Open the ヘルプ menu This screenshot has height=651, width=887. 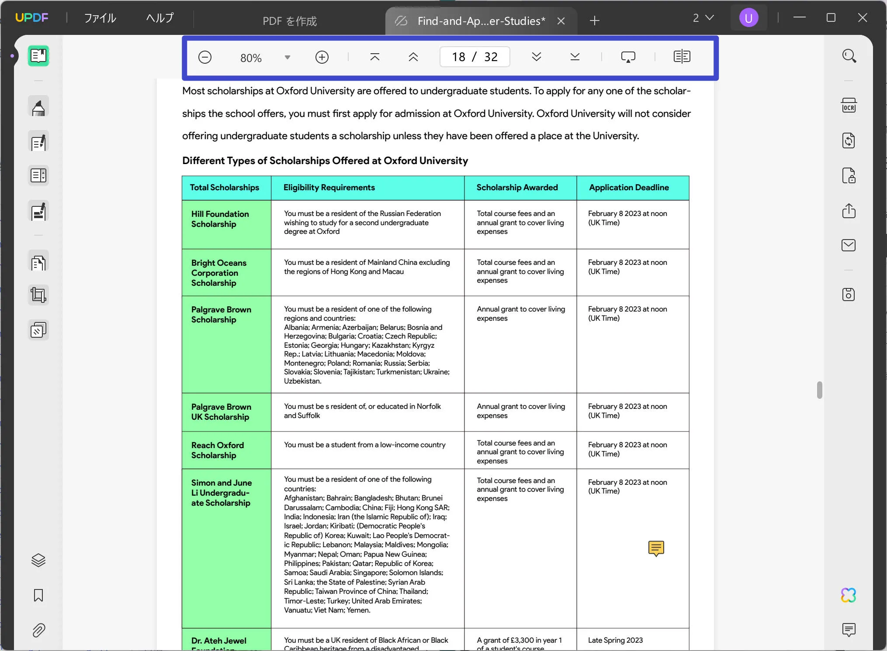(160, 18)
